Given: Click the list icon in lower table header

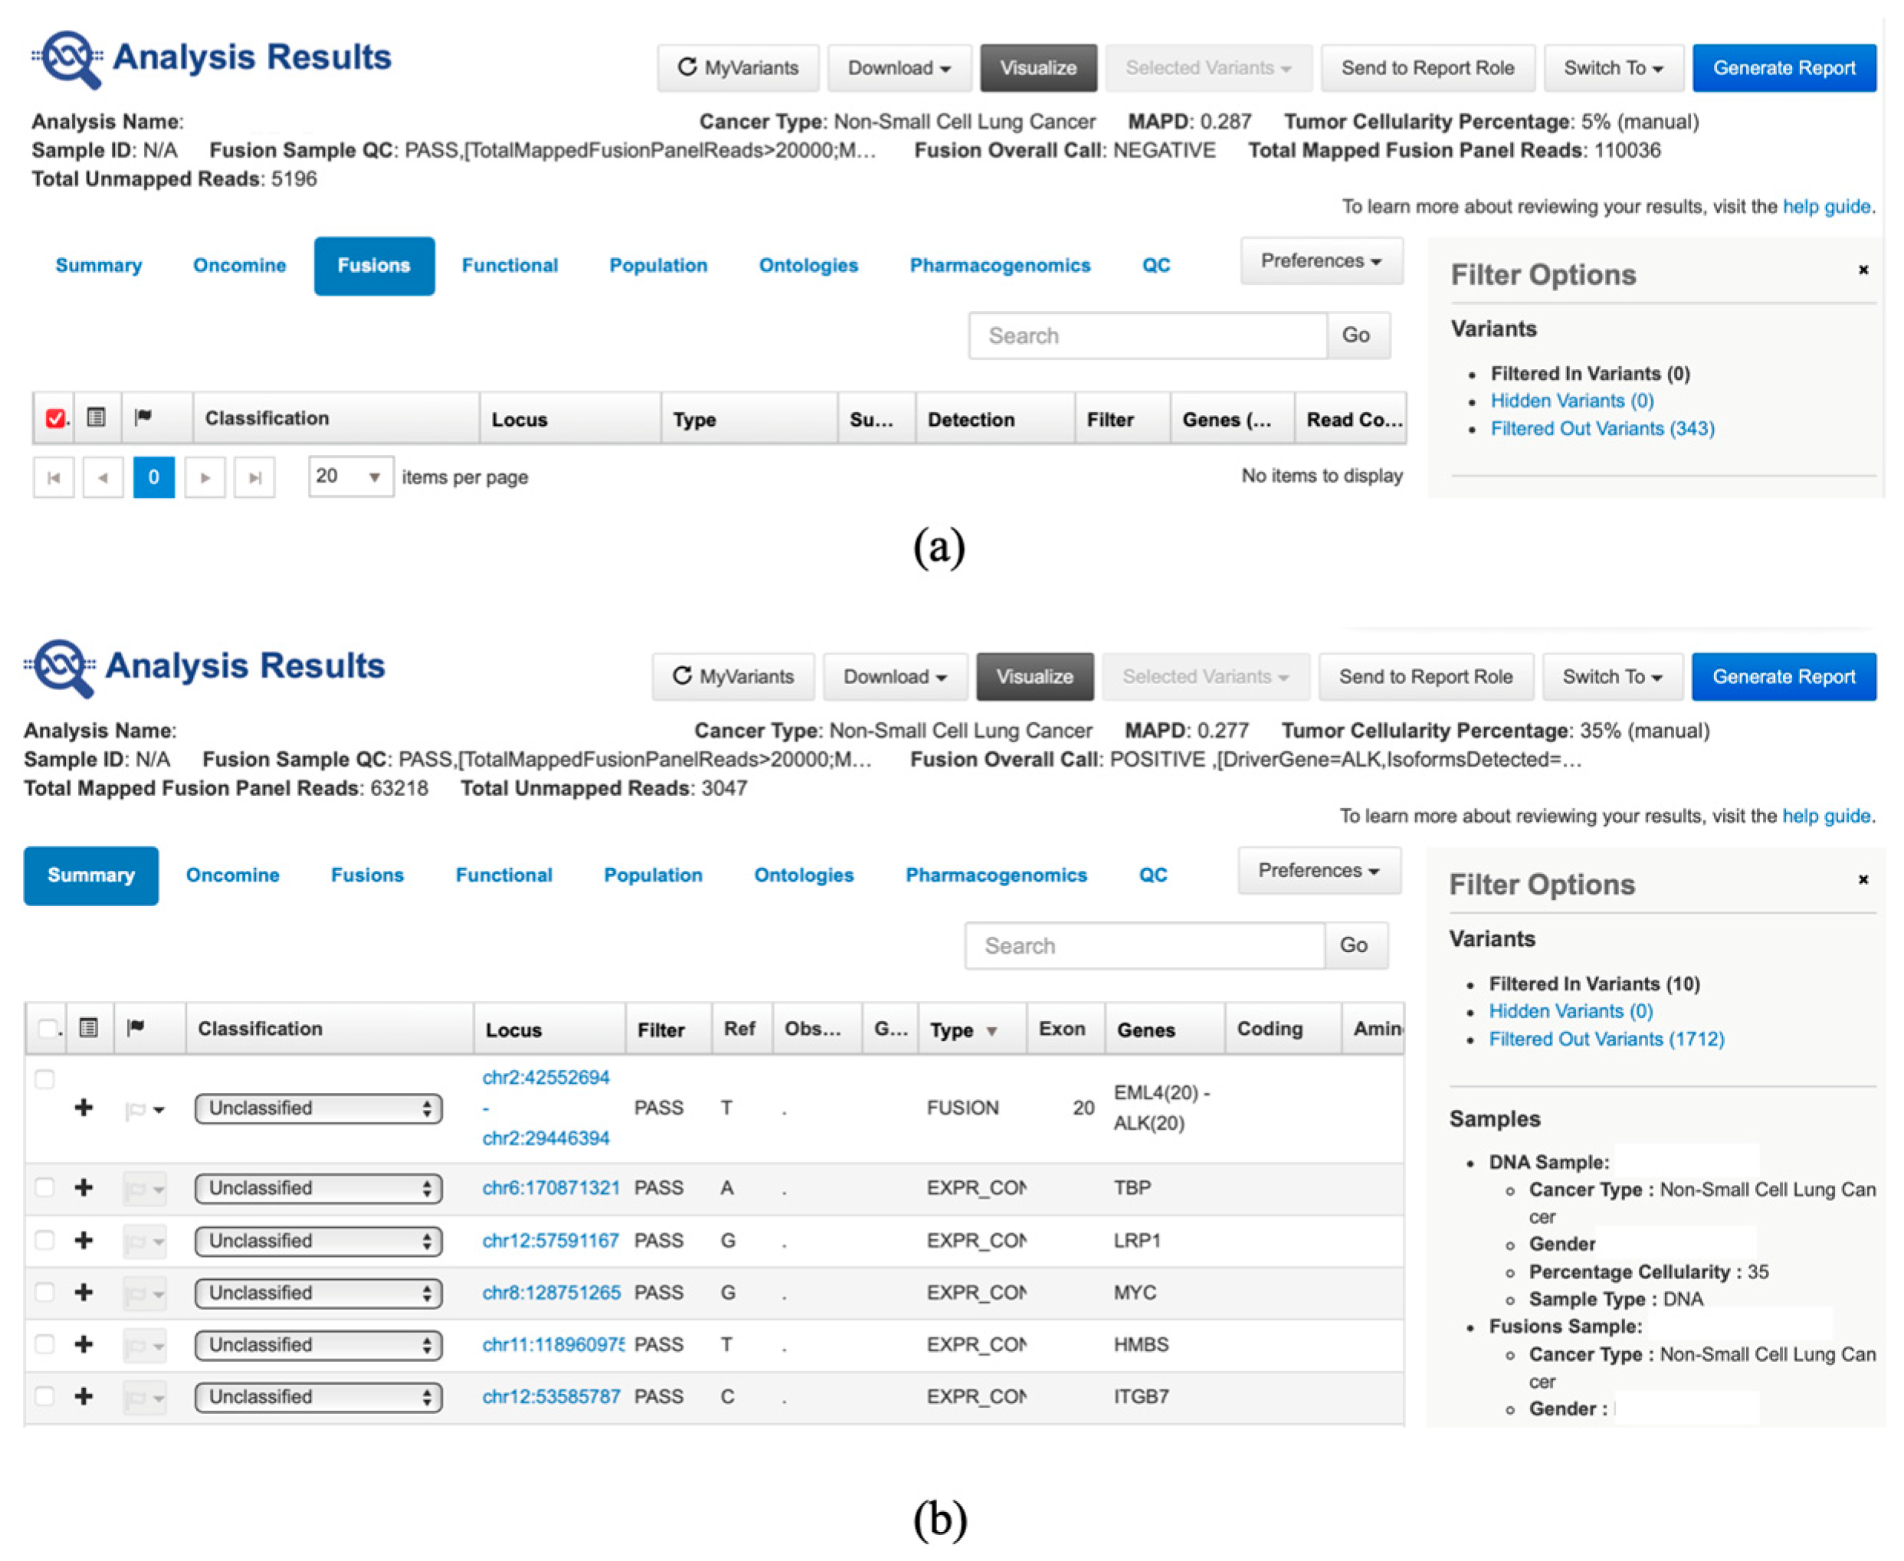Looking at the screenshot, I should click(x=88, y=1028).
